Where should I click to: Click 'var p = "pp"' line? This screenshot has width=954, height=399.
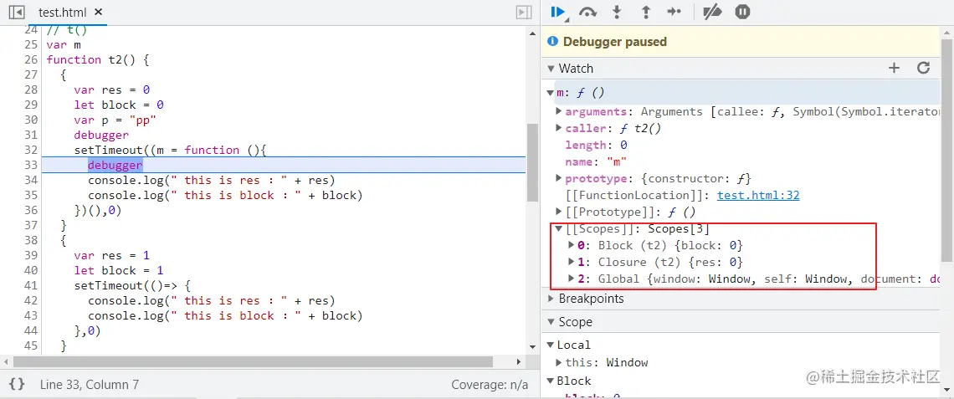tap(115, 120)
